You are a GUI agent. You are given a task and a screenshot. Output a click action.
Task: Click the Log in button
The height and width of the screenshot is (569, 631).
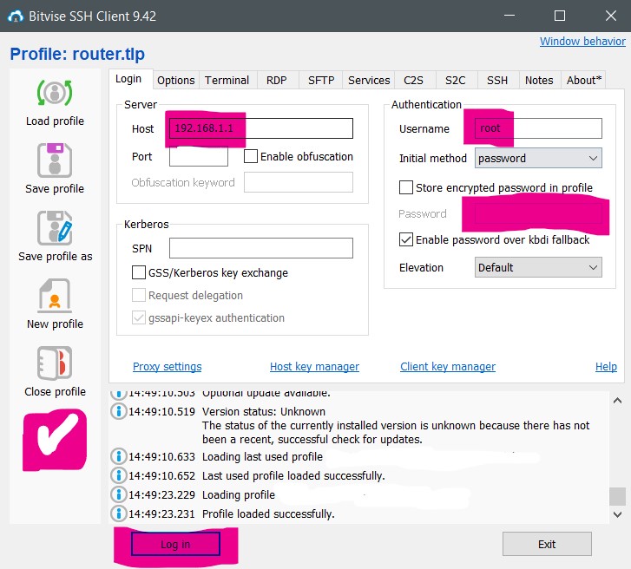(x=175, y=544)
